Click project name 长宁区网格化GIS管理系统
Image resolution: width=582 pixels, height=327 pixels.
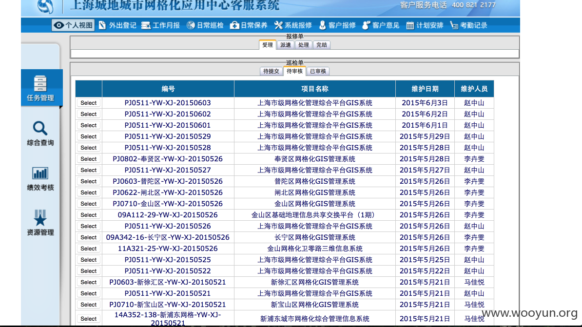(x=315, y=237)
